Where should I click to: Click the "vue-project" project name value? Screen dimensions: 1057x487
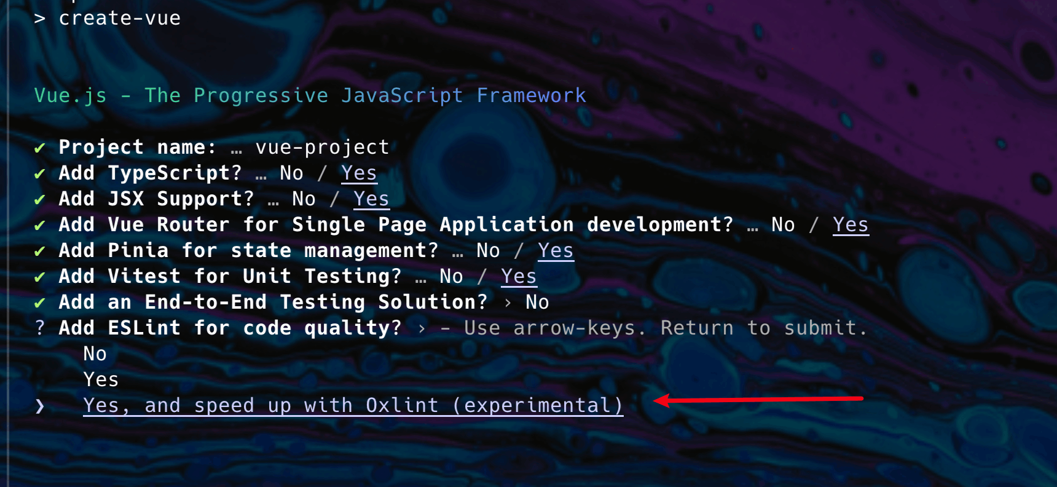(322, 148)
